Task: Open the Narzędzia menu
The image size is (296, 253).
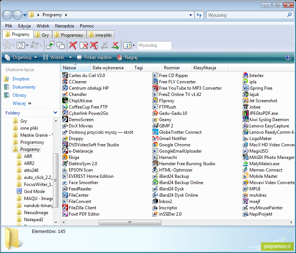Action: click(x=64, y=26)
